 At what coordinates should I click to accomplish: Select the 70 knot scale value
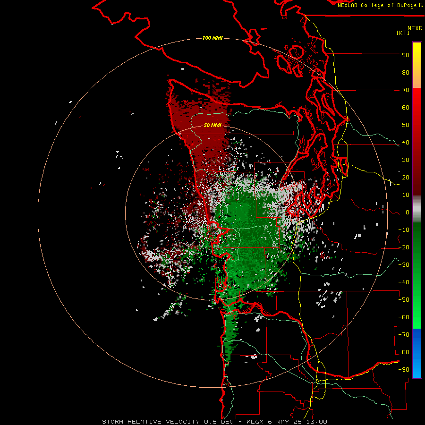(x=406, y=90)
